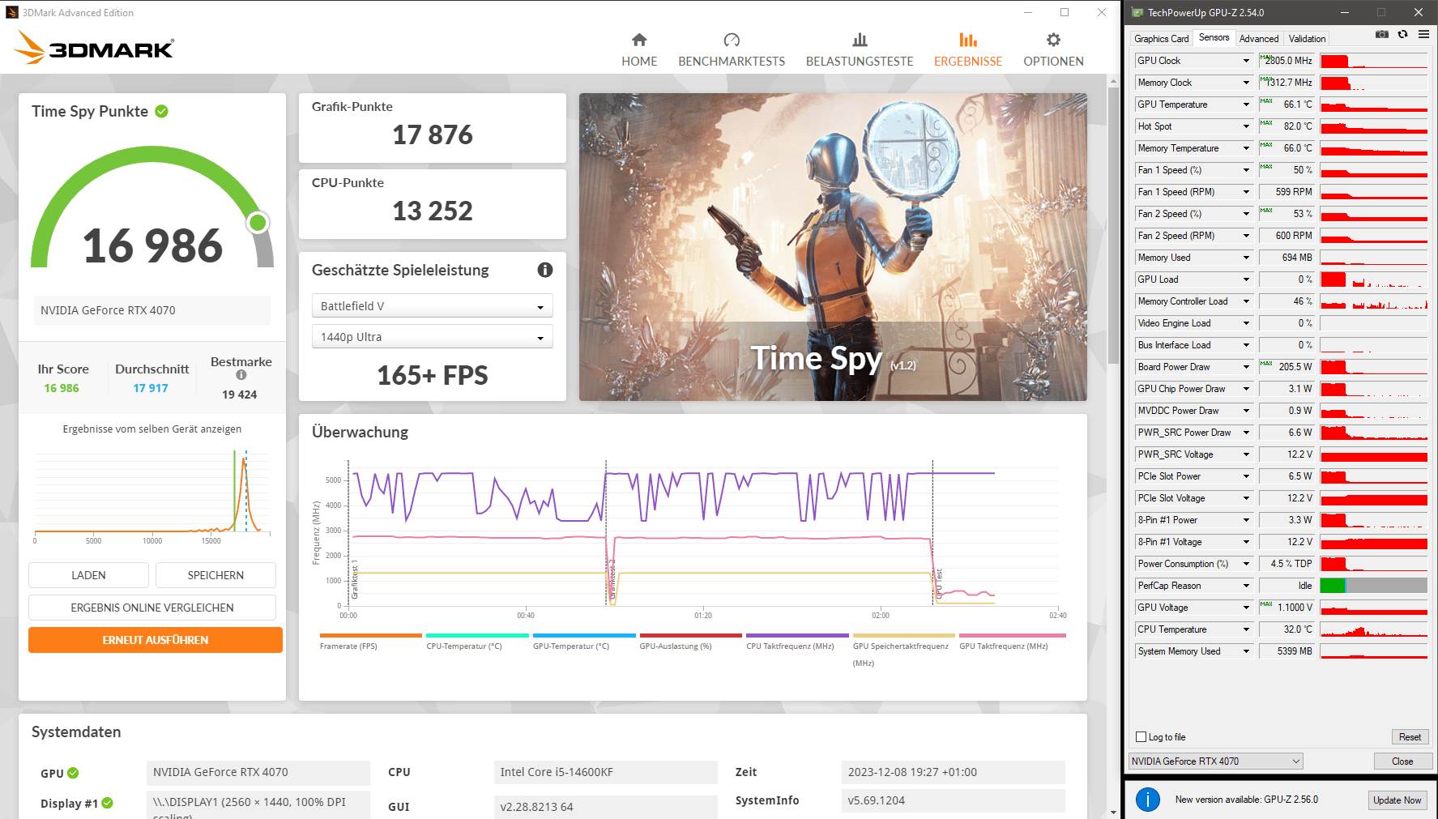Open the Battlefield V game dropdown
1438x819 pixels.
tap(433, 305)
